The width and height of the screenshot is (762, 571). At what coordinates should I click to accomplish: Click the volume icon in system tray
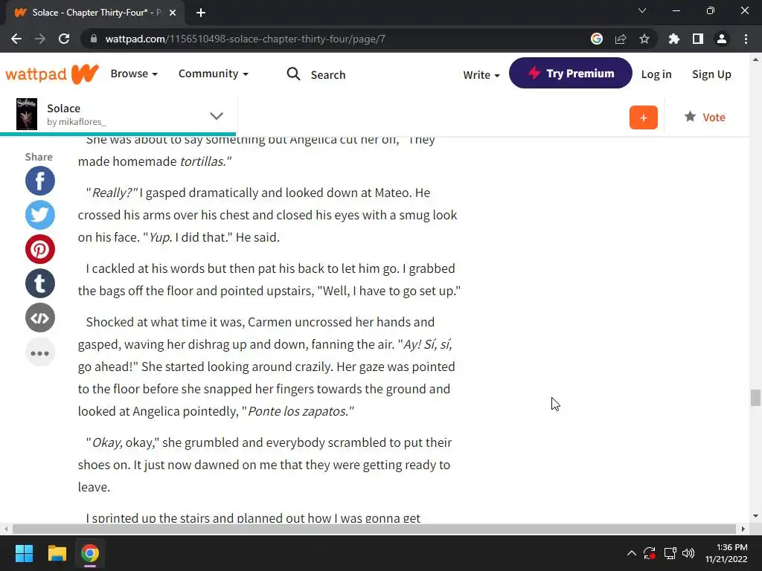tap(688, 553)
